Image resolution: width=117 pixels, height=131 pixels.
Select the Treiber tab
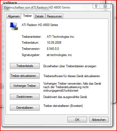click(x=28, y=16)
